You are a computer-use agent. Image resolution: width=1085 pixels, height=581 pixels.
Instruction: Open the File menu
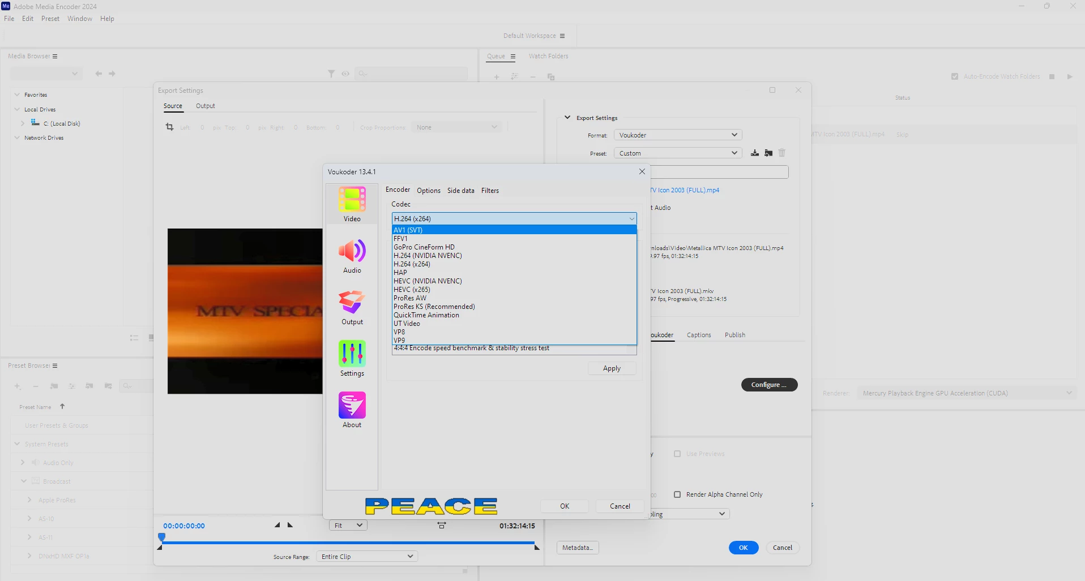tap(9, 19)
